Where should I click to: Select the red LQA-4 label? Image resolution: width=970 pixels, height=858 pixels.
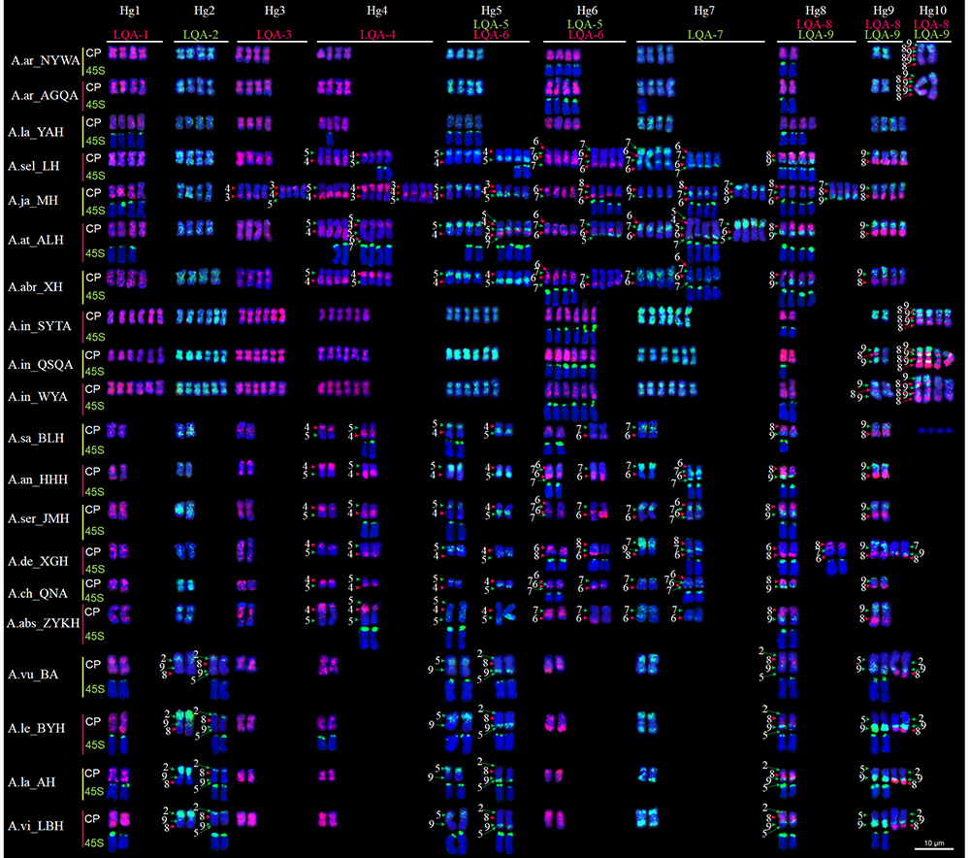tap(377, 35)
